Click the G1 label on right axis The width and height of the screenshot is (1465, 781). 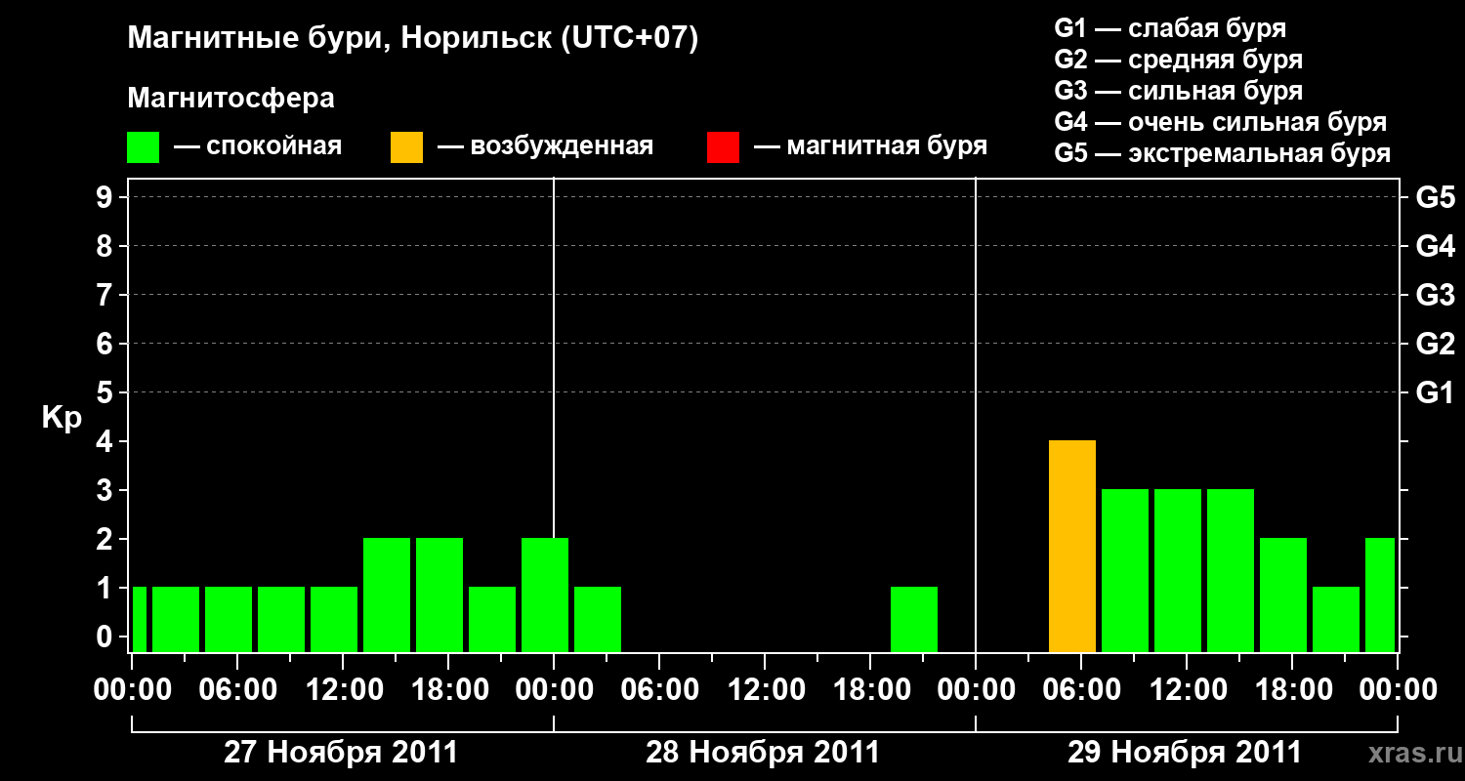click(x=1435, y=392)
